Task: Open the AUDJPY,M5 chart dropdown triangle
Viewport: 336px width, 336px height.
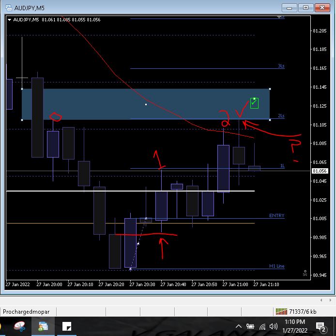Action: tap(9, 20)
